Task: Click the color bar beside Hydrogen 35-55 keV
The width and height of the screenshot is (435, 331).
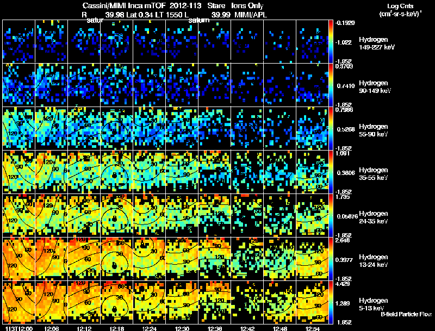Action: (x=331, y=172)
